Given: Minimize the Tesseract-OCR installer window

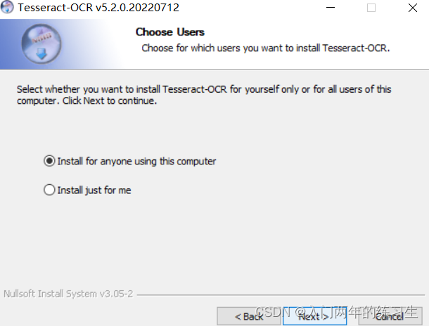Looking at the screenshot, I should pyautogui.click(x=331, y=8).
